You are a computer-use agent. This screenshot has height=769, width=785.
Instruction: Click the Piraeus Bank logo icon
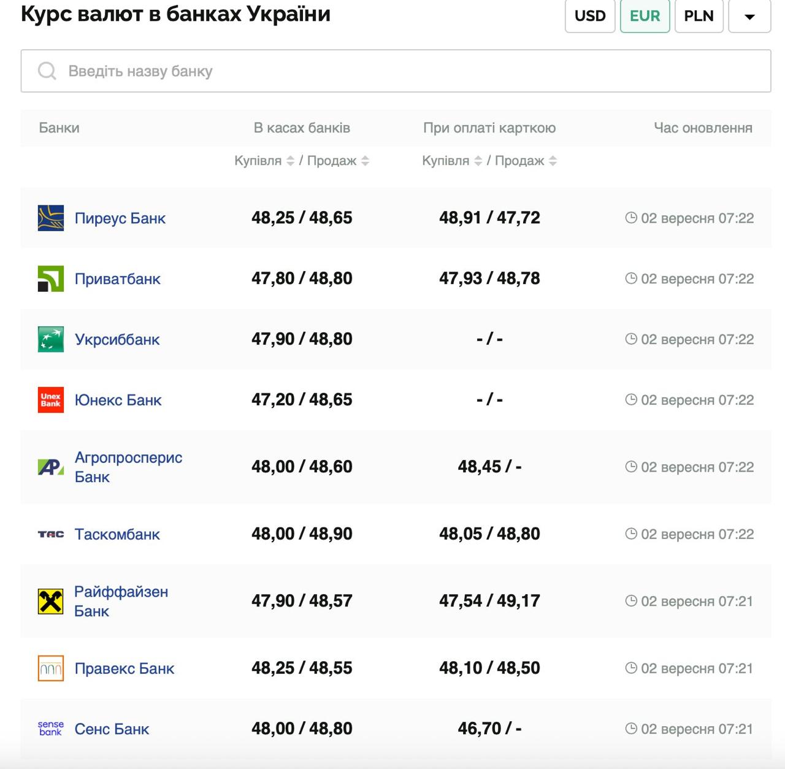(51, 218)
